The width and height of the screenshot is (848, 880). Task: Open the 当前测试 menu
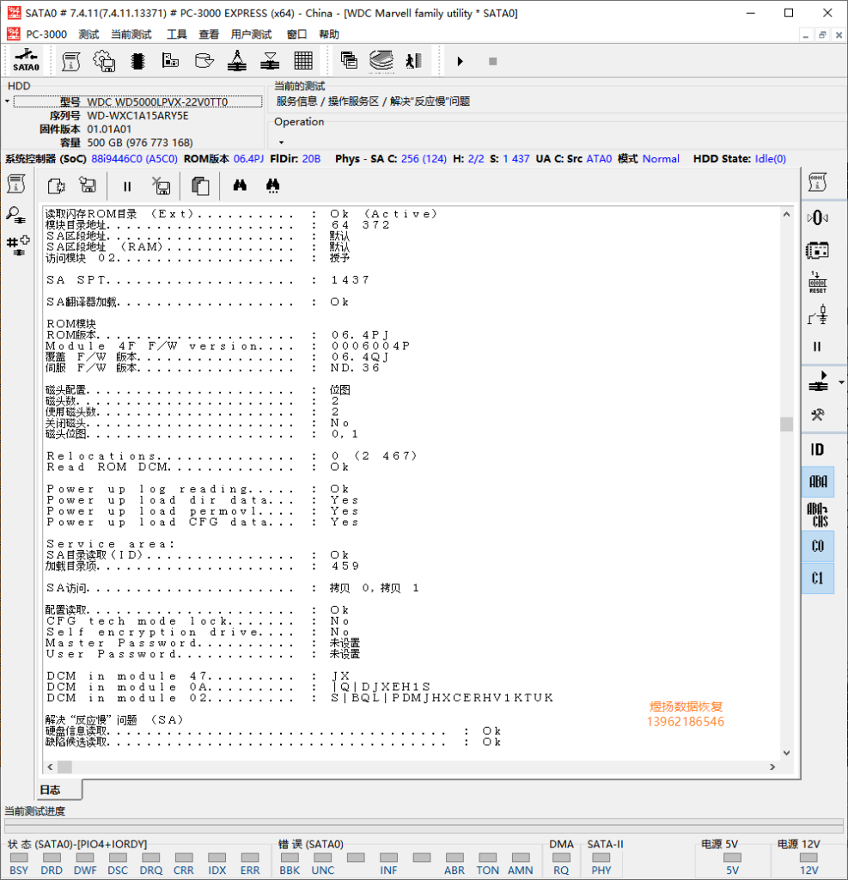[x=131, y=34]
